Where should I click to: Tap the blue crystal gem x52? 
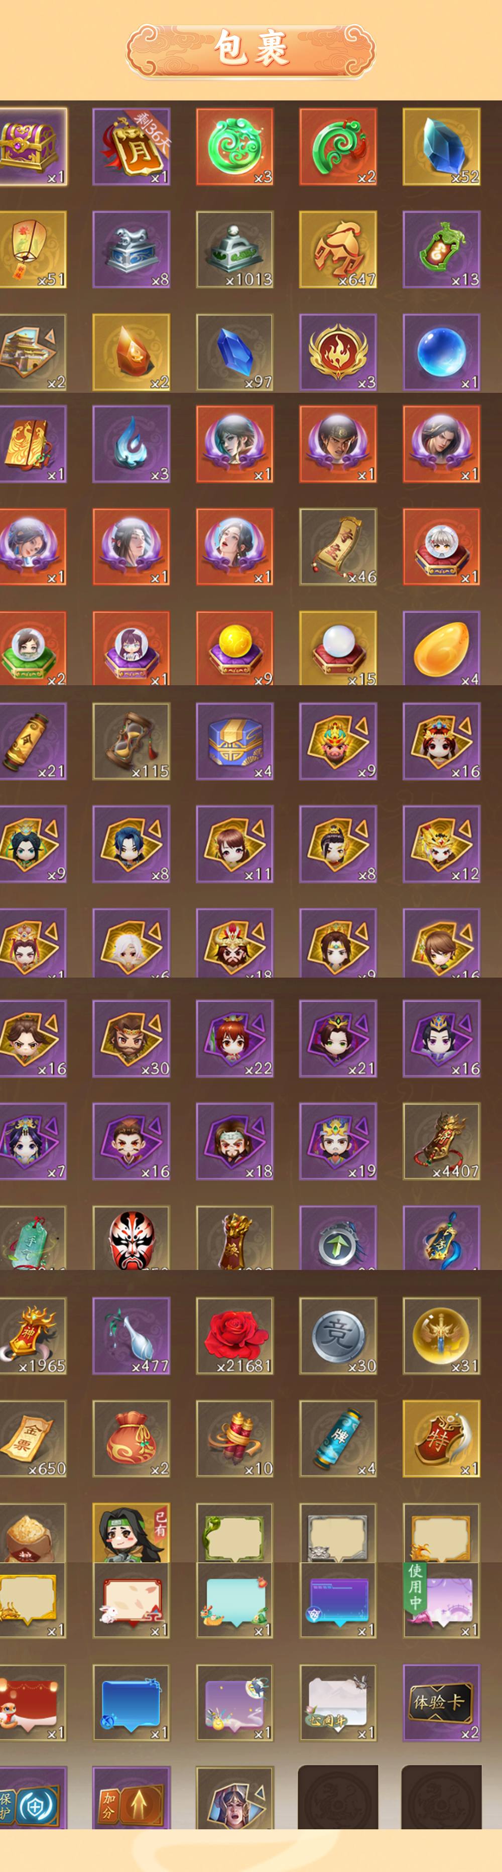[x=442, y=147]
